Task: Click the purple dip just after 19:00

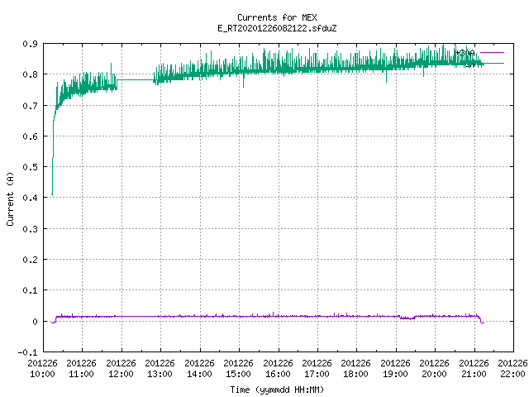Action: [407, 318]
